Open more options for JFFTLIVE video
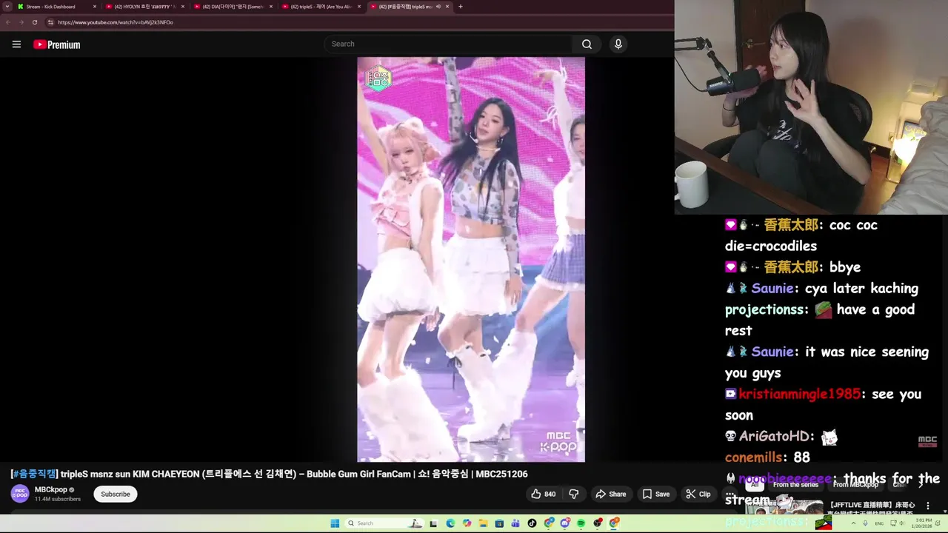The image size is (948, 533). tap(928, 506)
